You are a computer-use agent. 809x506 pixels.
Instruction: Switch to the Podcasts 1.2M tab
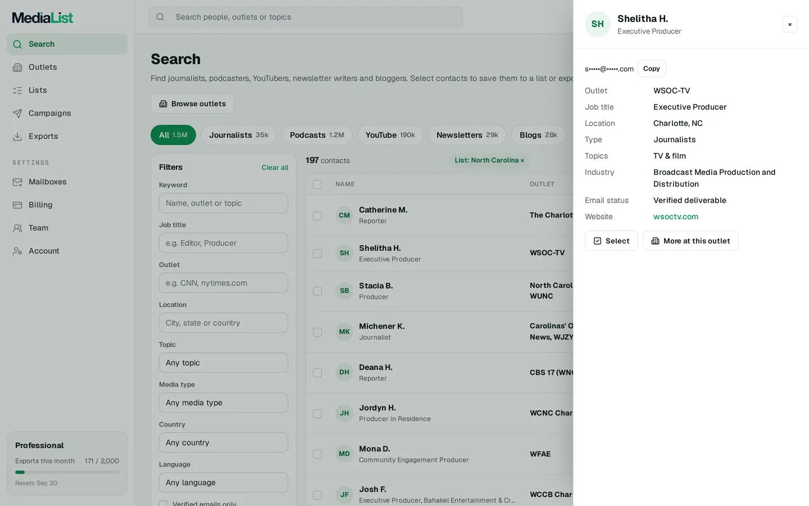pos(317,135)
